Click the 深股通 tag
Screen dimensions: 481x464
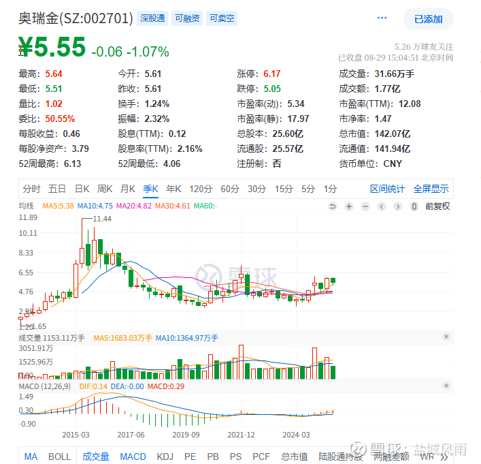click(152, 18)
